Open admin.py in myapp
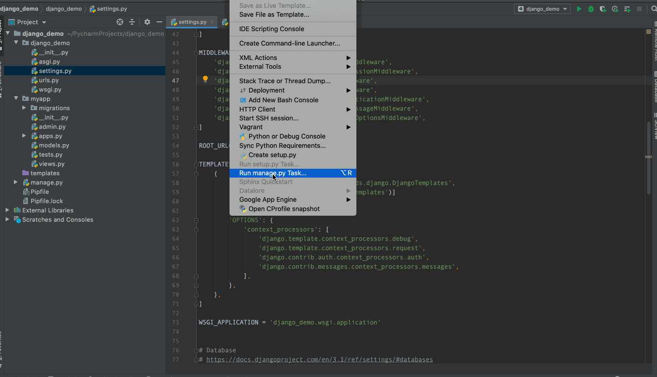The height and width of the screenshot is (377, 657). [52, 126]
